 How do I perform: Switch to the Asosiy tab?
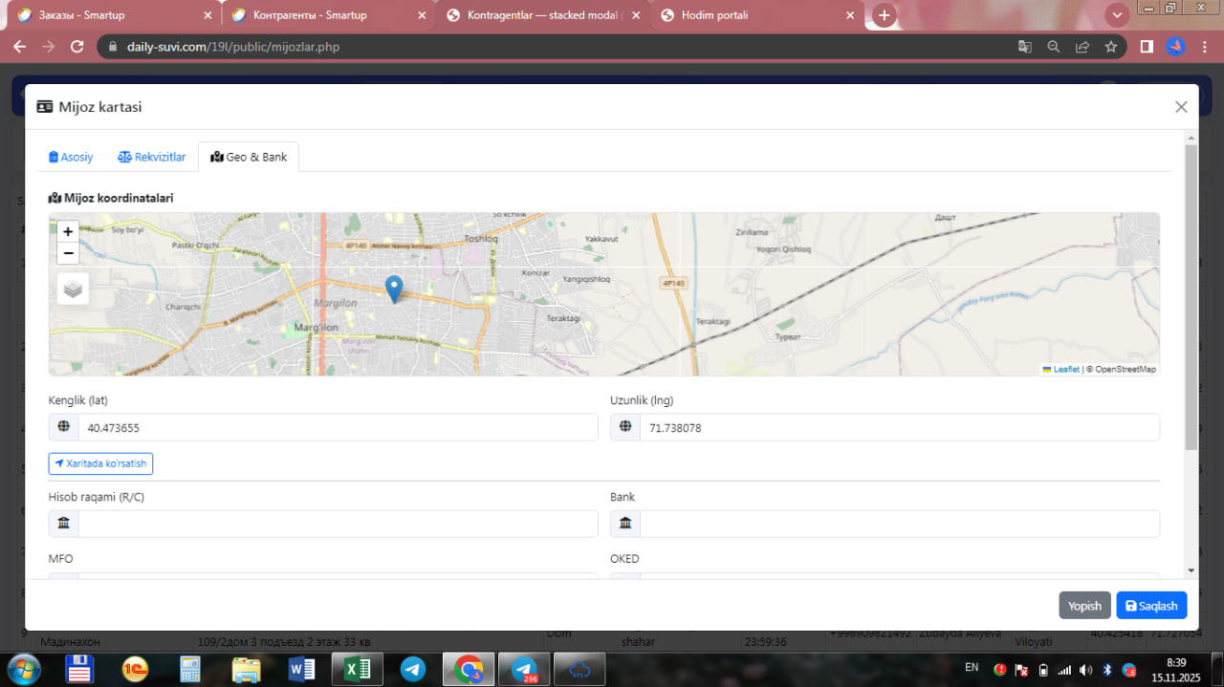pyautogui.click(x=71, y=157)
